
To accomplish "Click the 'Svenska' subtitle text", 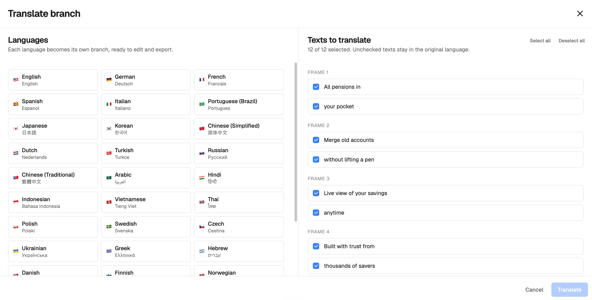I will pos(124,231).
